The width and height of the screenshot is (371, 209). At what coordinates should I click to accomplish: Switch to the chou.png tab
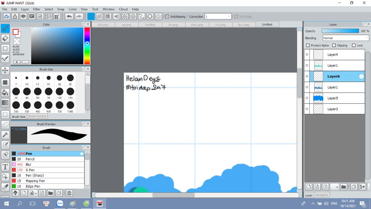pos(197,25)
